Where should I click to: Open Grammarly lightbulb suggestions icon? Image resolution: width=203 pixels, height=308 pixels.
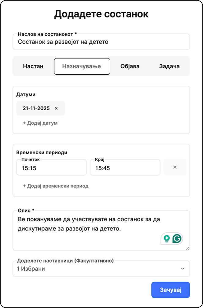tap(167, 239)
